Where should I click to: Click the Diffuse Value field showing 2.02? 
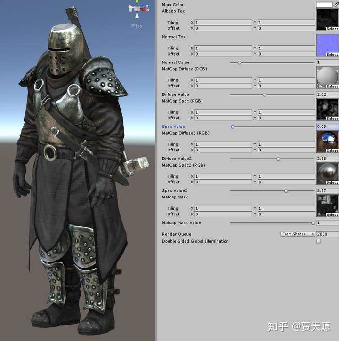(x=327, y=95)
